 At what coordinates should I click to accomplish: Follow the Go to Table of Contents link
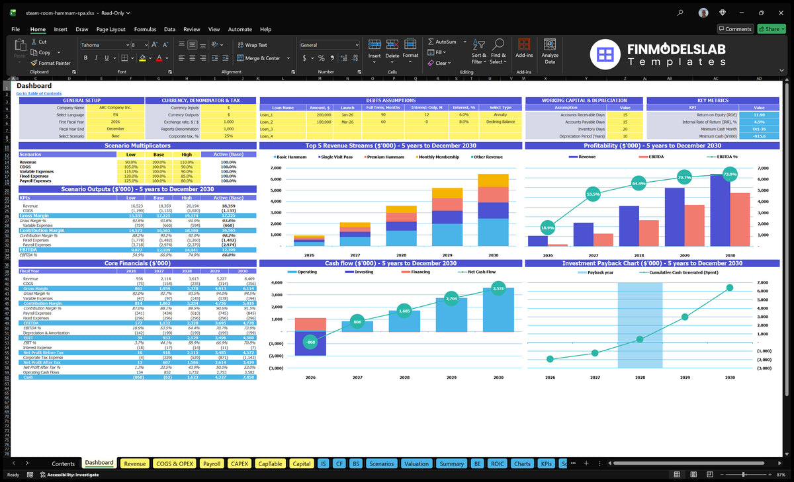pyautogui.click(x=39, y=93)
